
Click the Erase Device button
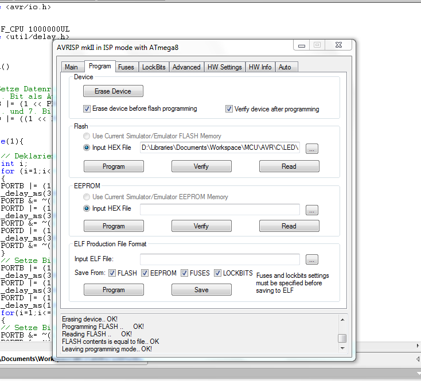113,91
